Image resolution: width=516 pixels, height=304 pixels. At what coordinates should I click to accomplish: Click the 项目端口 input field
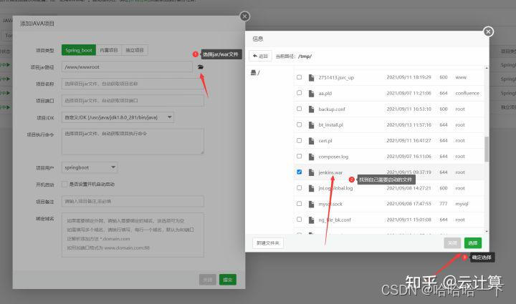click(x=133, y=100)
